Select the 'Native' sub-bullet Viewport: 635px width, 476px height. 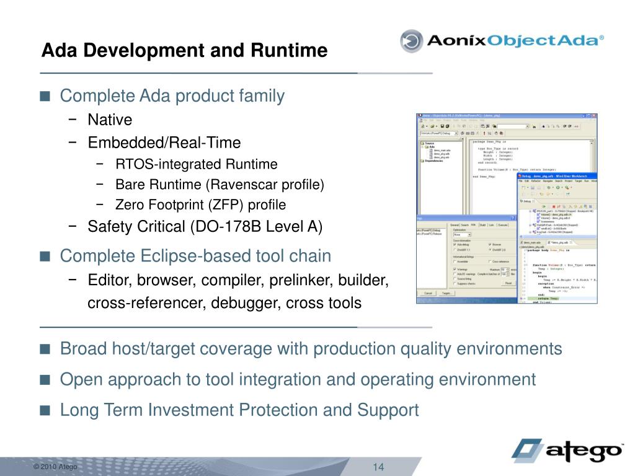110,120
